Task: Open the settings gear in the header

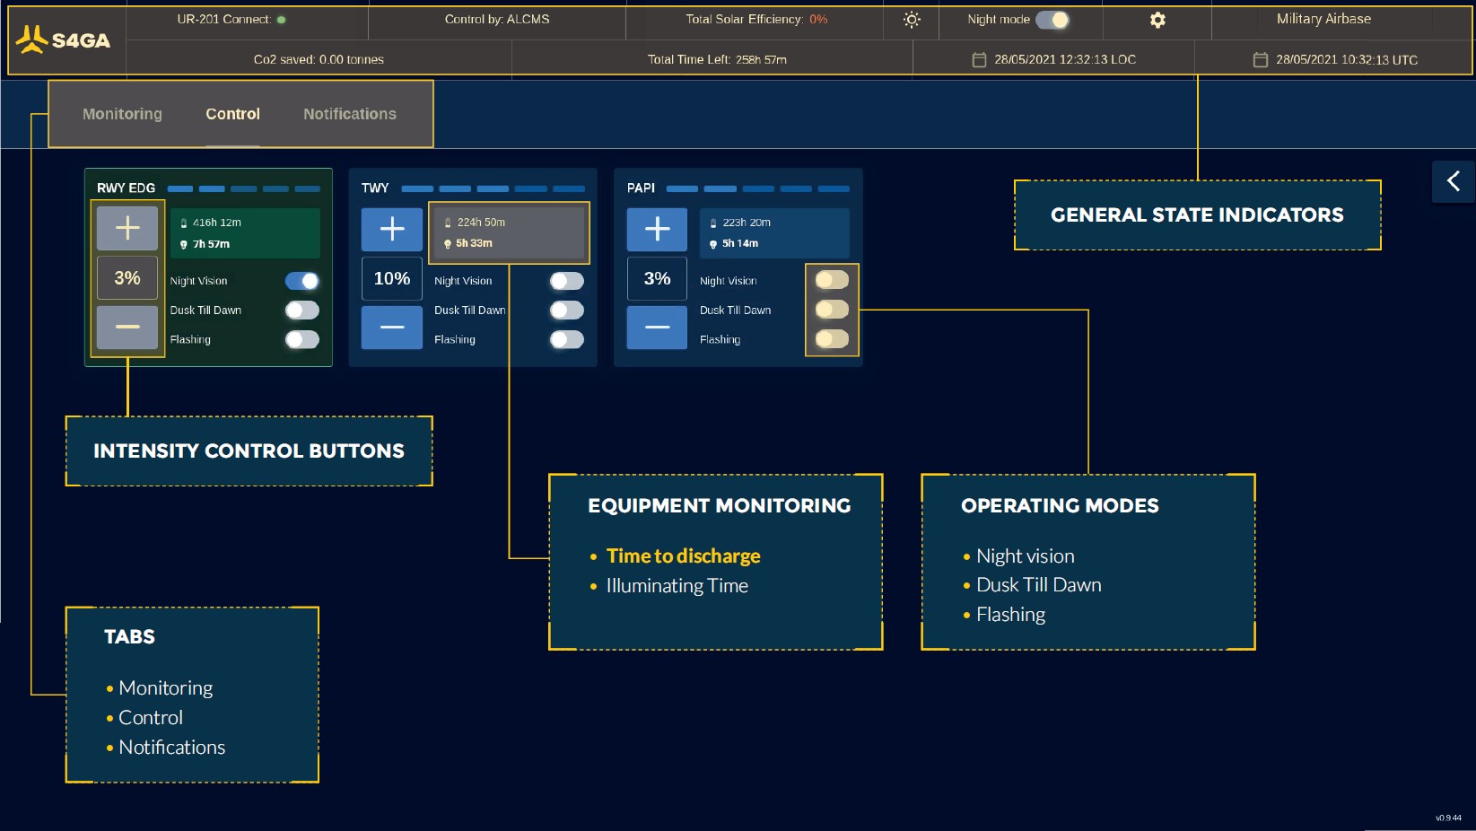Action: pyautogui.click(x=1157, y=20)
